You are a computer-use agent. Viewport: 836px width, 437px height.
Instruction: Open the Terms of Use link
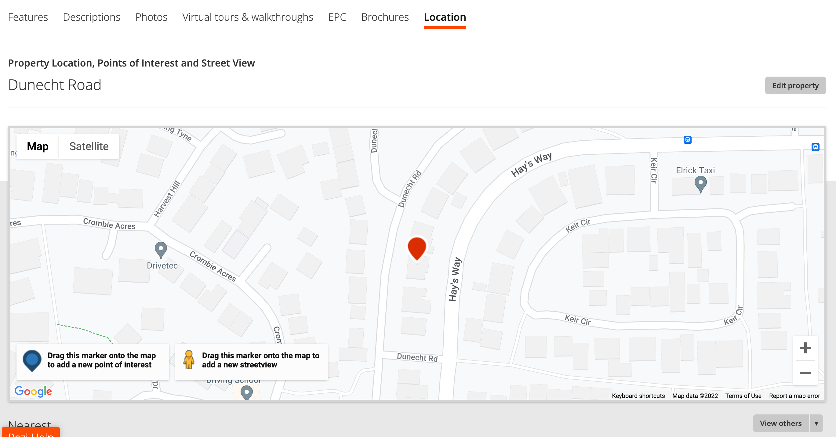click(x=743, y=396)
